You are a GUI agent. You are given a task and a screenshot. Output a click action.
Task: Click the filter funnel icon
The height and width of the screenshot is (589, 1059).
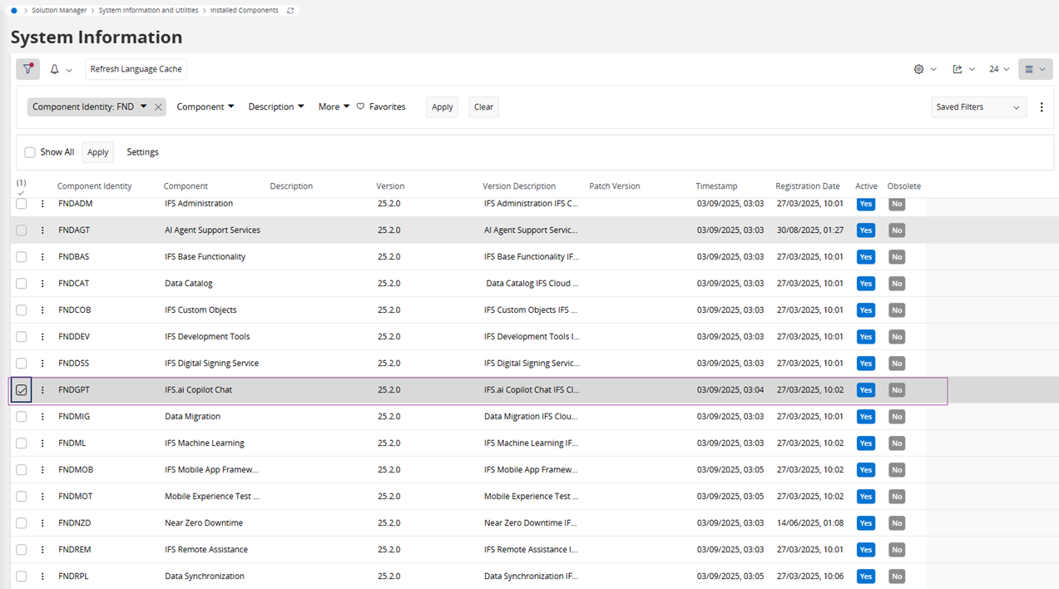click(27, 69)
